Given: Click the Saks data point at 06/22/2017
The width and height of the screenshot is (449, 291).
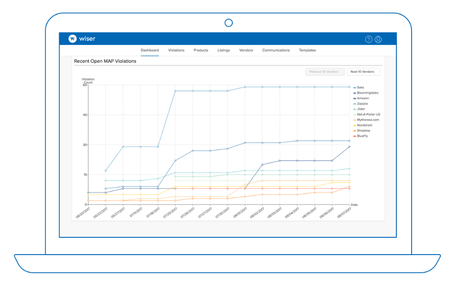Looking at the screenshot, I should pyautogui.click(x=106, y=171).
